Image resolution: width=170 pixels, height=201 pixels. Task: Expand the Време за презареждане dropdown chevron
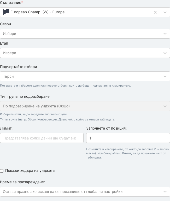point(165,192)
